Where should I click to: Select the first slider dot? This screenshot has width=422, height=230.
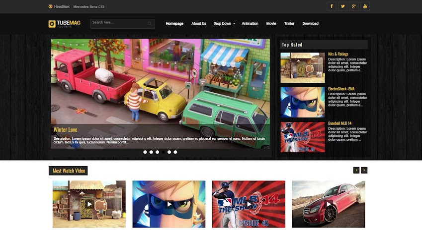coord(145,152)
